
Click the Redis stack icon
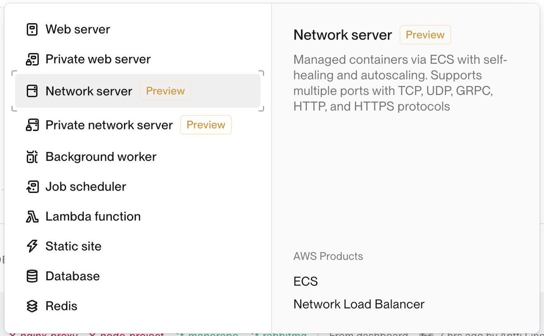pos(32,306)
